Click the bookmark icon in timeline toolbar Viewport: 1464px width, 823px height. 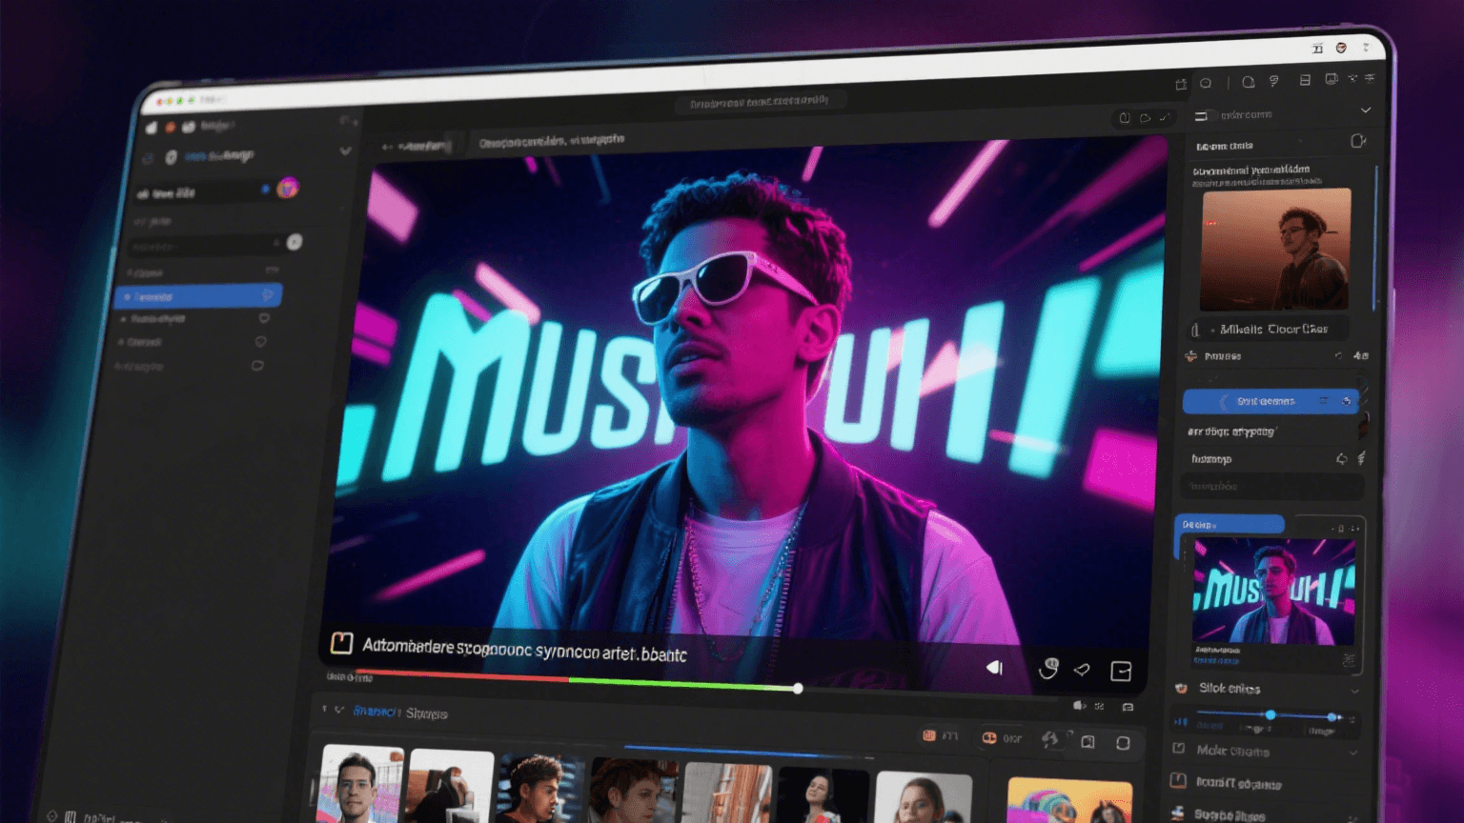tap(1088, 741)
